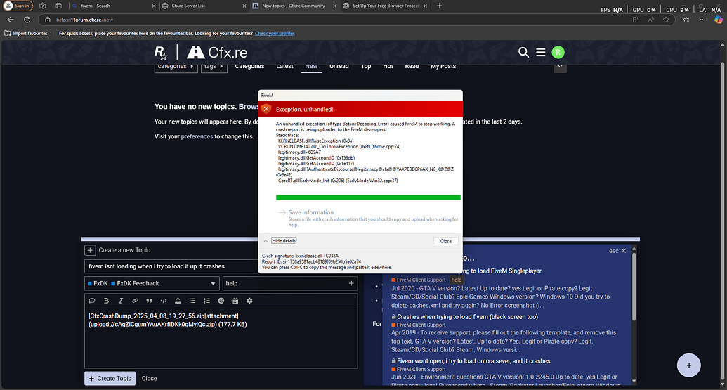Expand the tags filter dropdown
Image resolution: width=727 pixels, height=390 pixels.
[x=214, y=66]
